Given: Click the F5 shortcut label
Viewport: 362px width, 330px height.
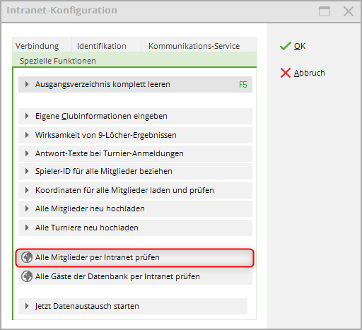Looking at the screenshot, I should [243, 85].
